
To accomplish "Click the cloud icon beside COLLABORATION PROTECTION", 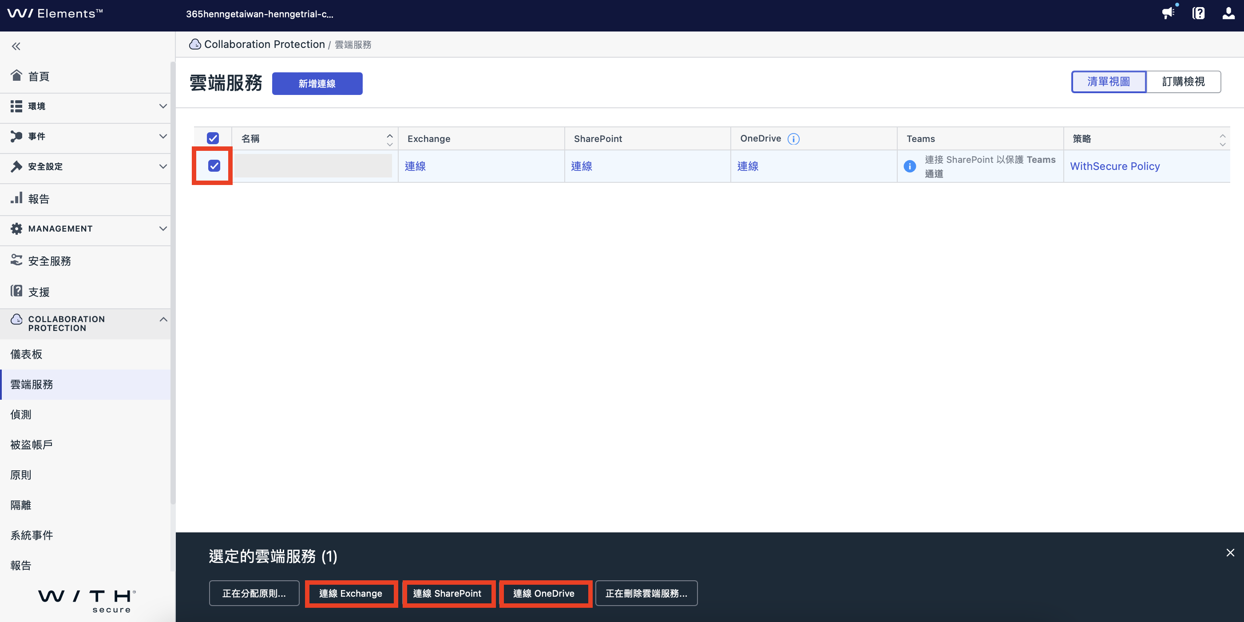I will [x=16, y=319].
